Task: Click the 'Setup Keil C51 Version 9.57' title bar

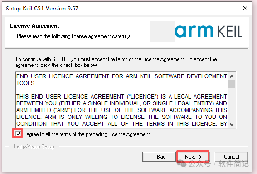Action: (42, 8)
